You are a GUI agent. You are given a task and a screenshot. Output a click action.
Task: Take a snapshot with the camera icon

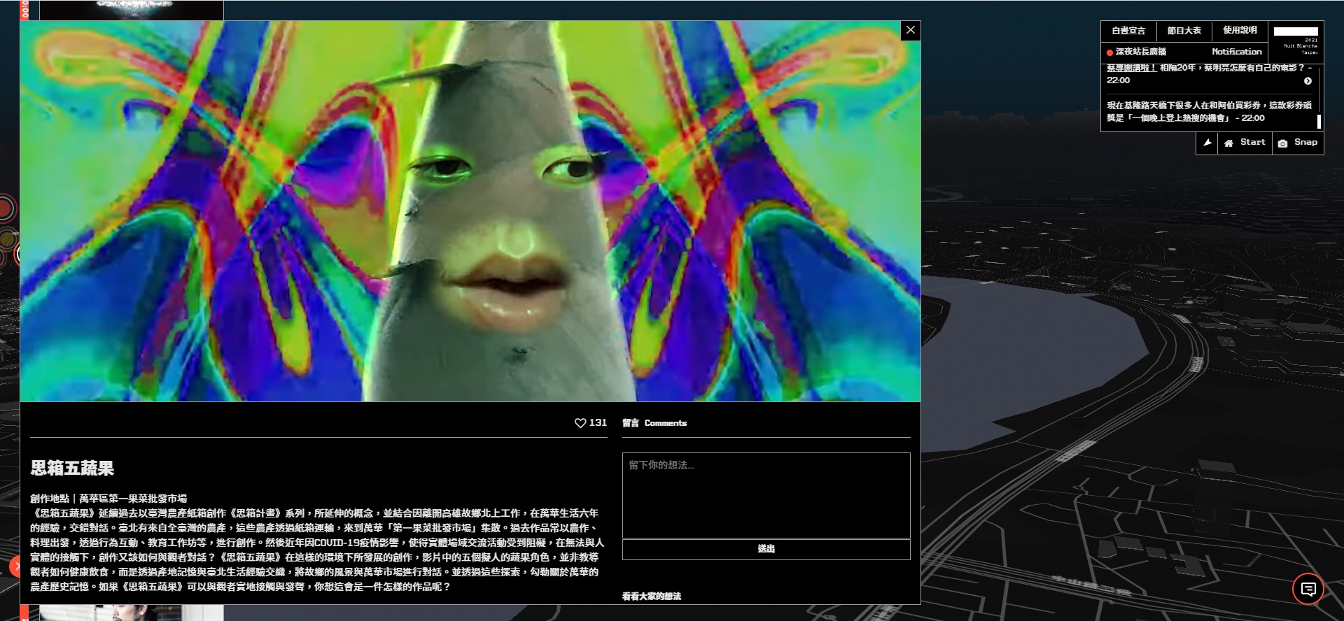point(1282,143)
